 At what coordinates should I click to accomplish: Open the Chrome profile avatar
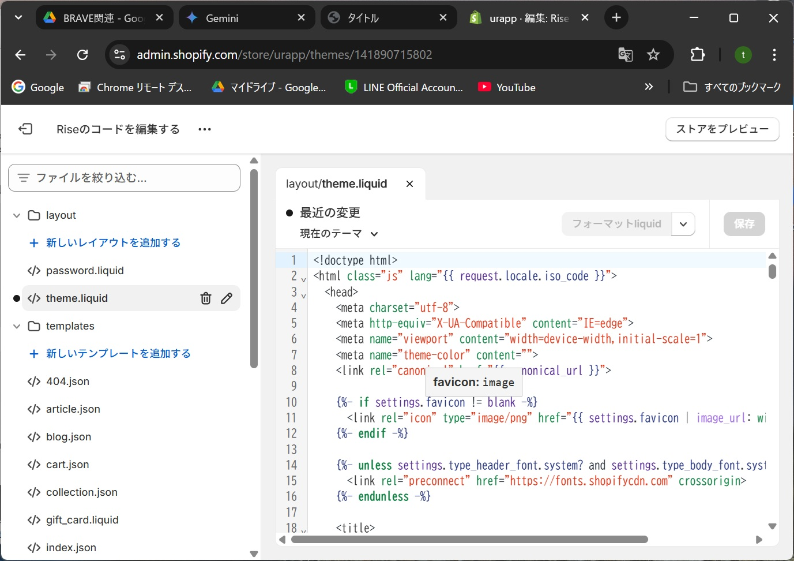click(x=743, y=55)
